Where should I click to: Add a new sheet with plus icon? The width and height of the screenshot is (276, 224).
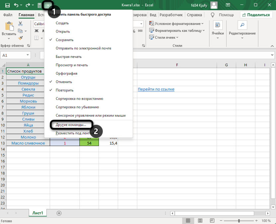click(x=59, y=213)
